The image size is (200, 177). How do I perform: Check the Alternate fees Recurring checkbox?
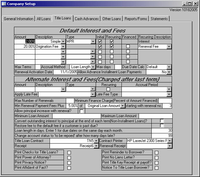[108, 89]
